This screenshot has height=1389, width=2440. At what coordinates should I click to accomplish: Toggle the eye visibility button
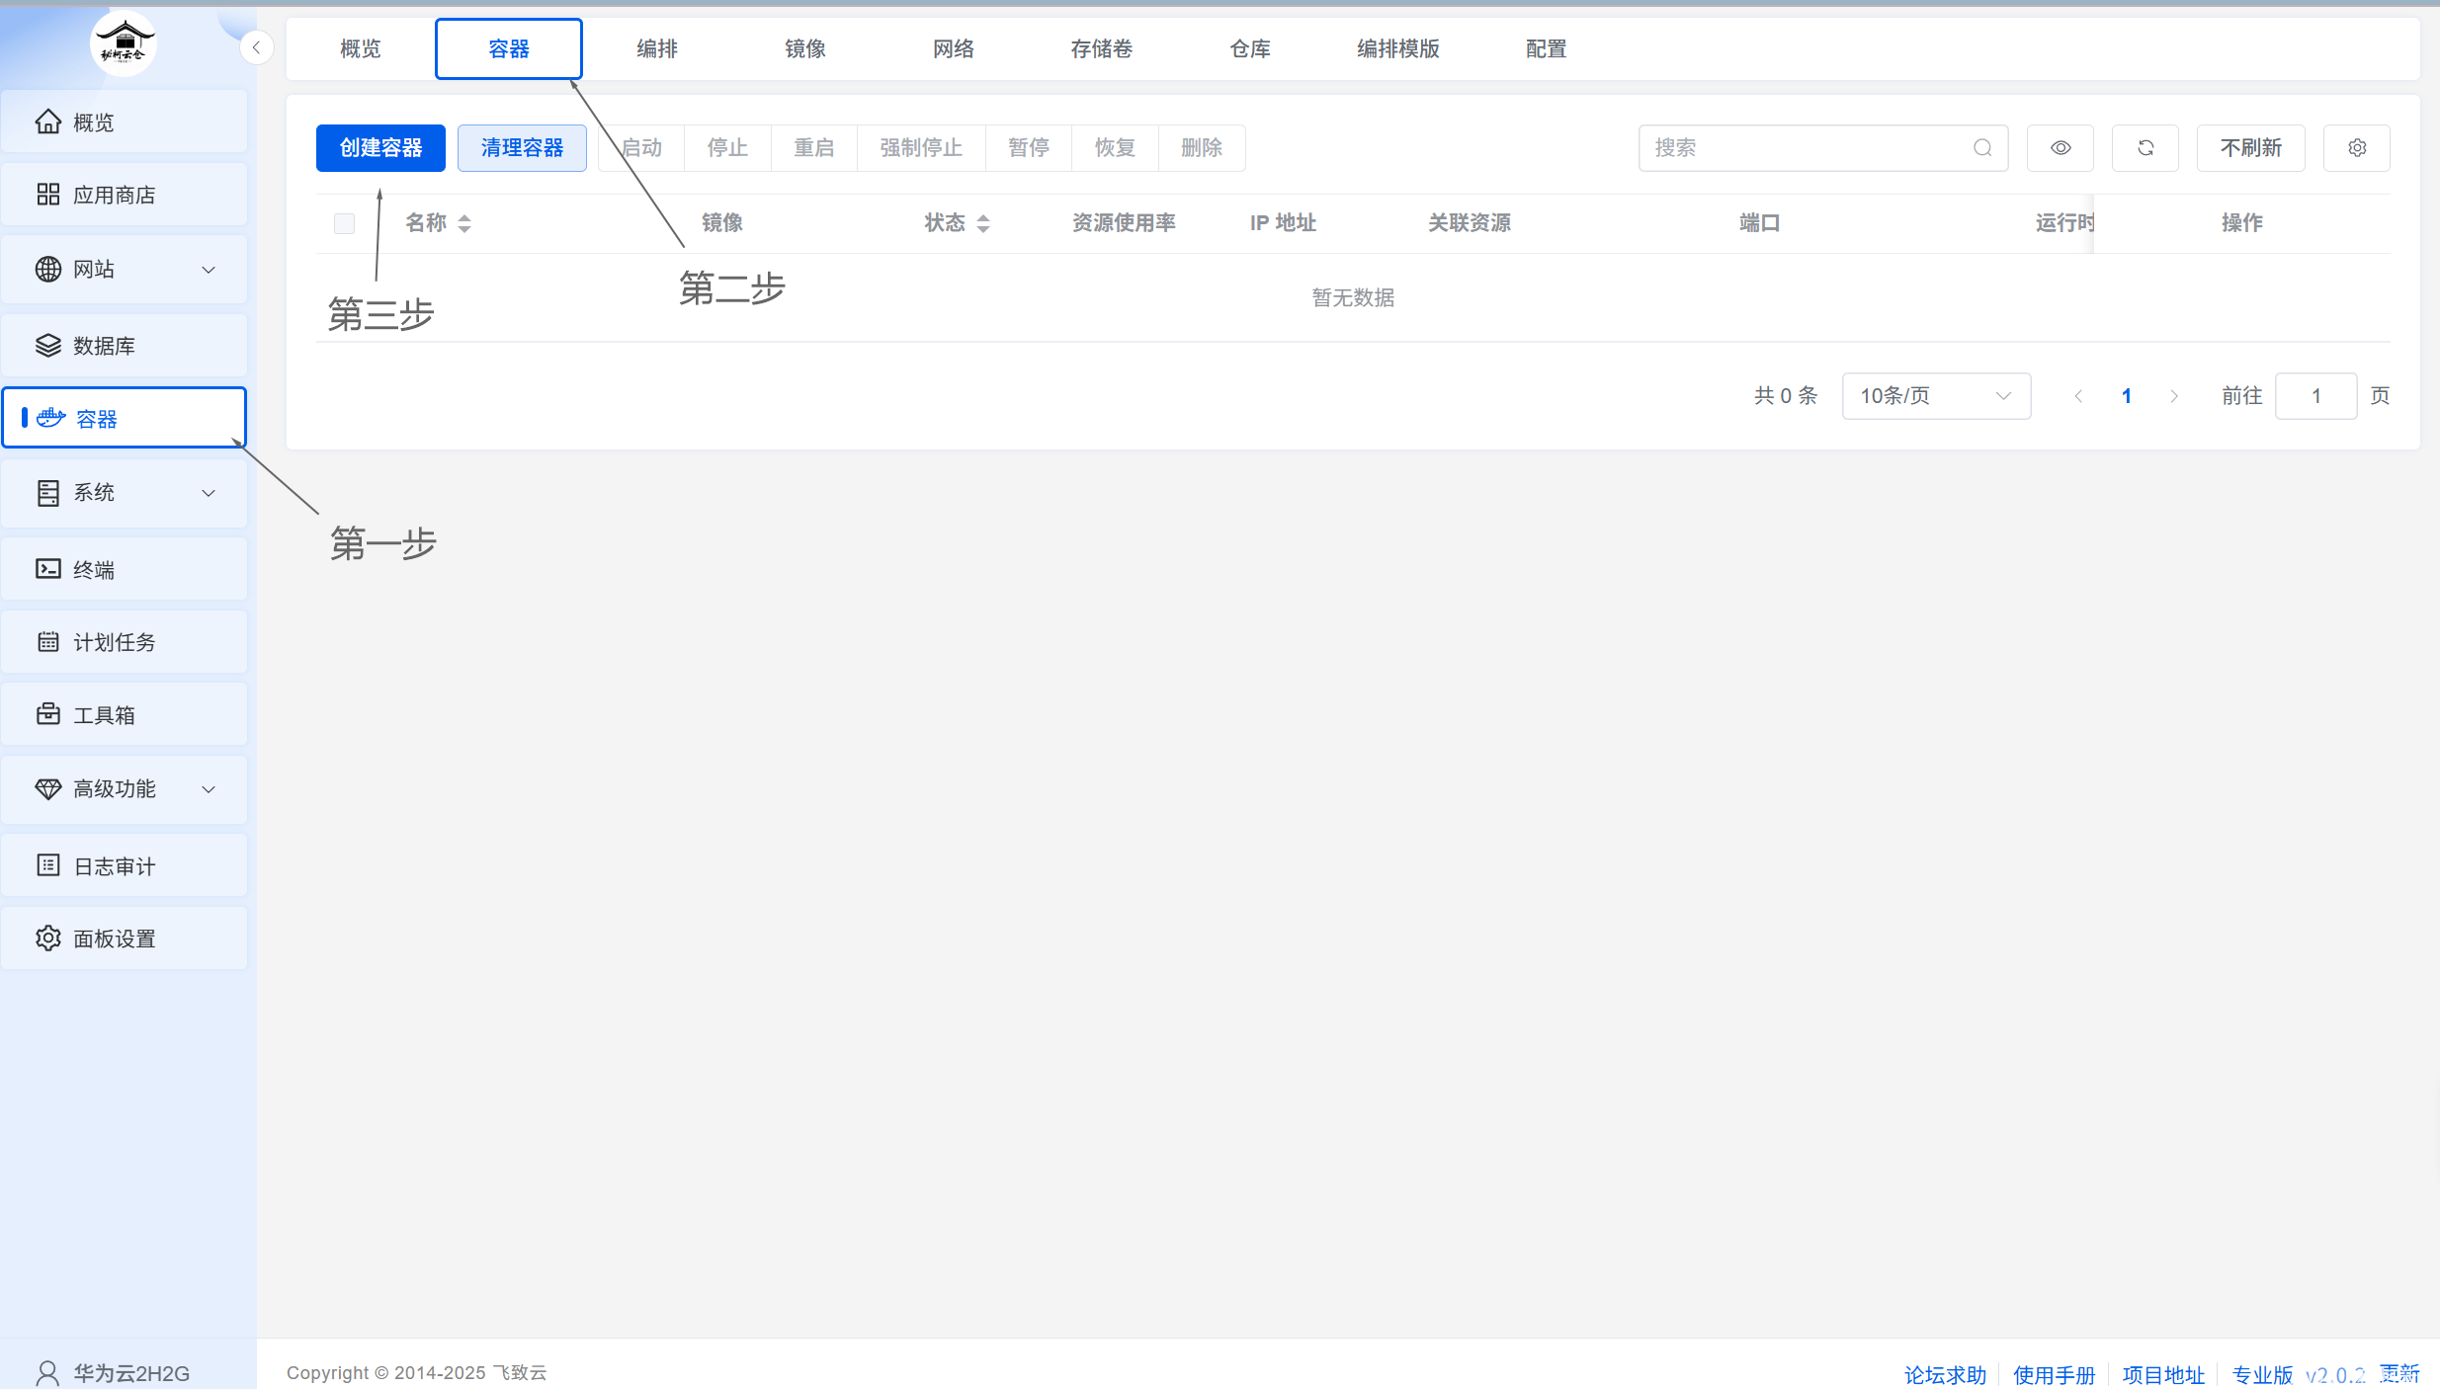point(2061,148)
